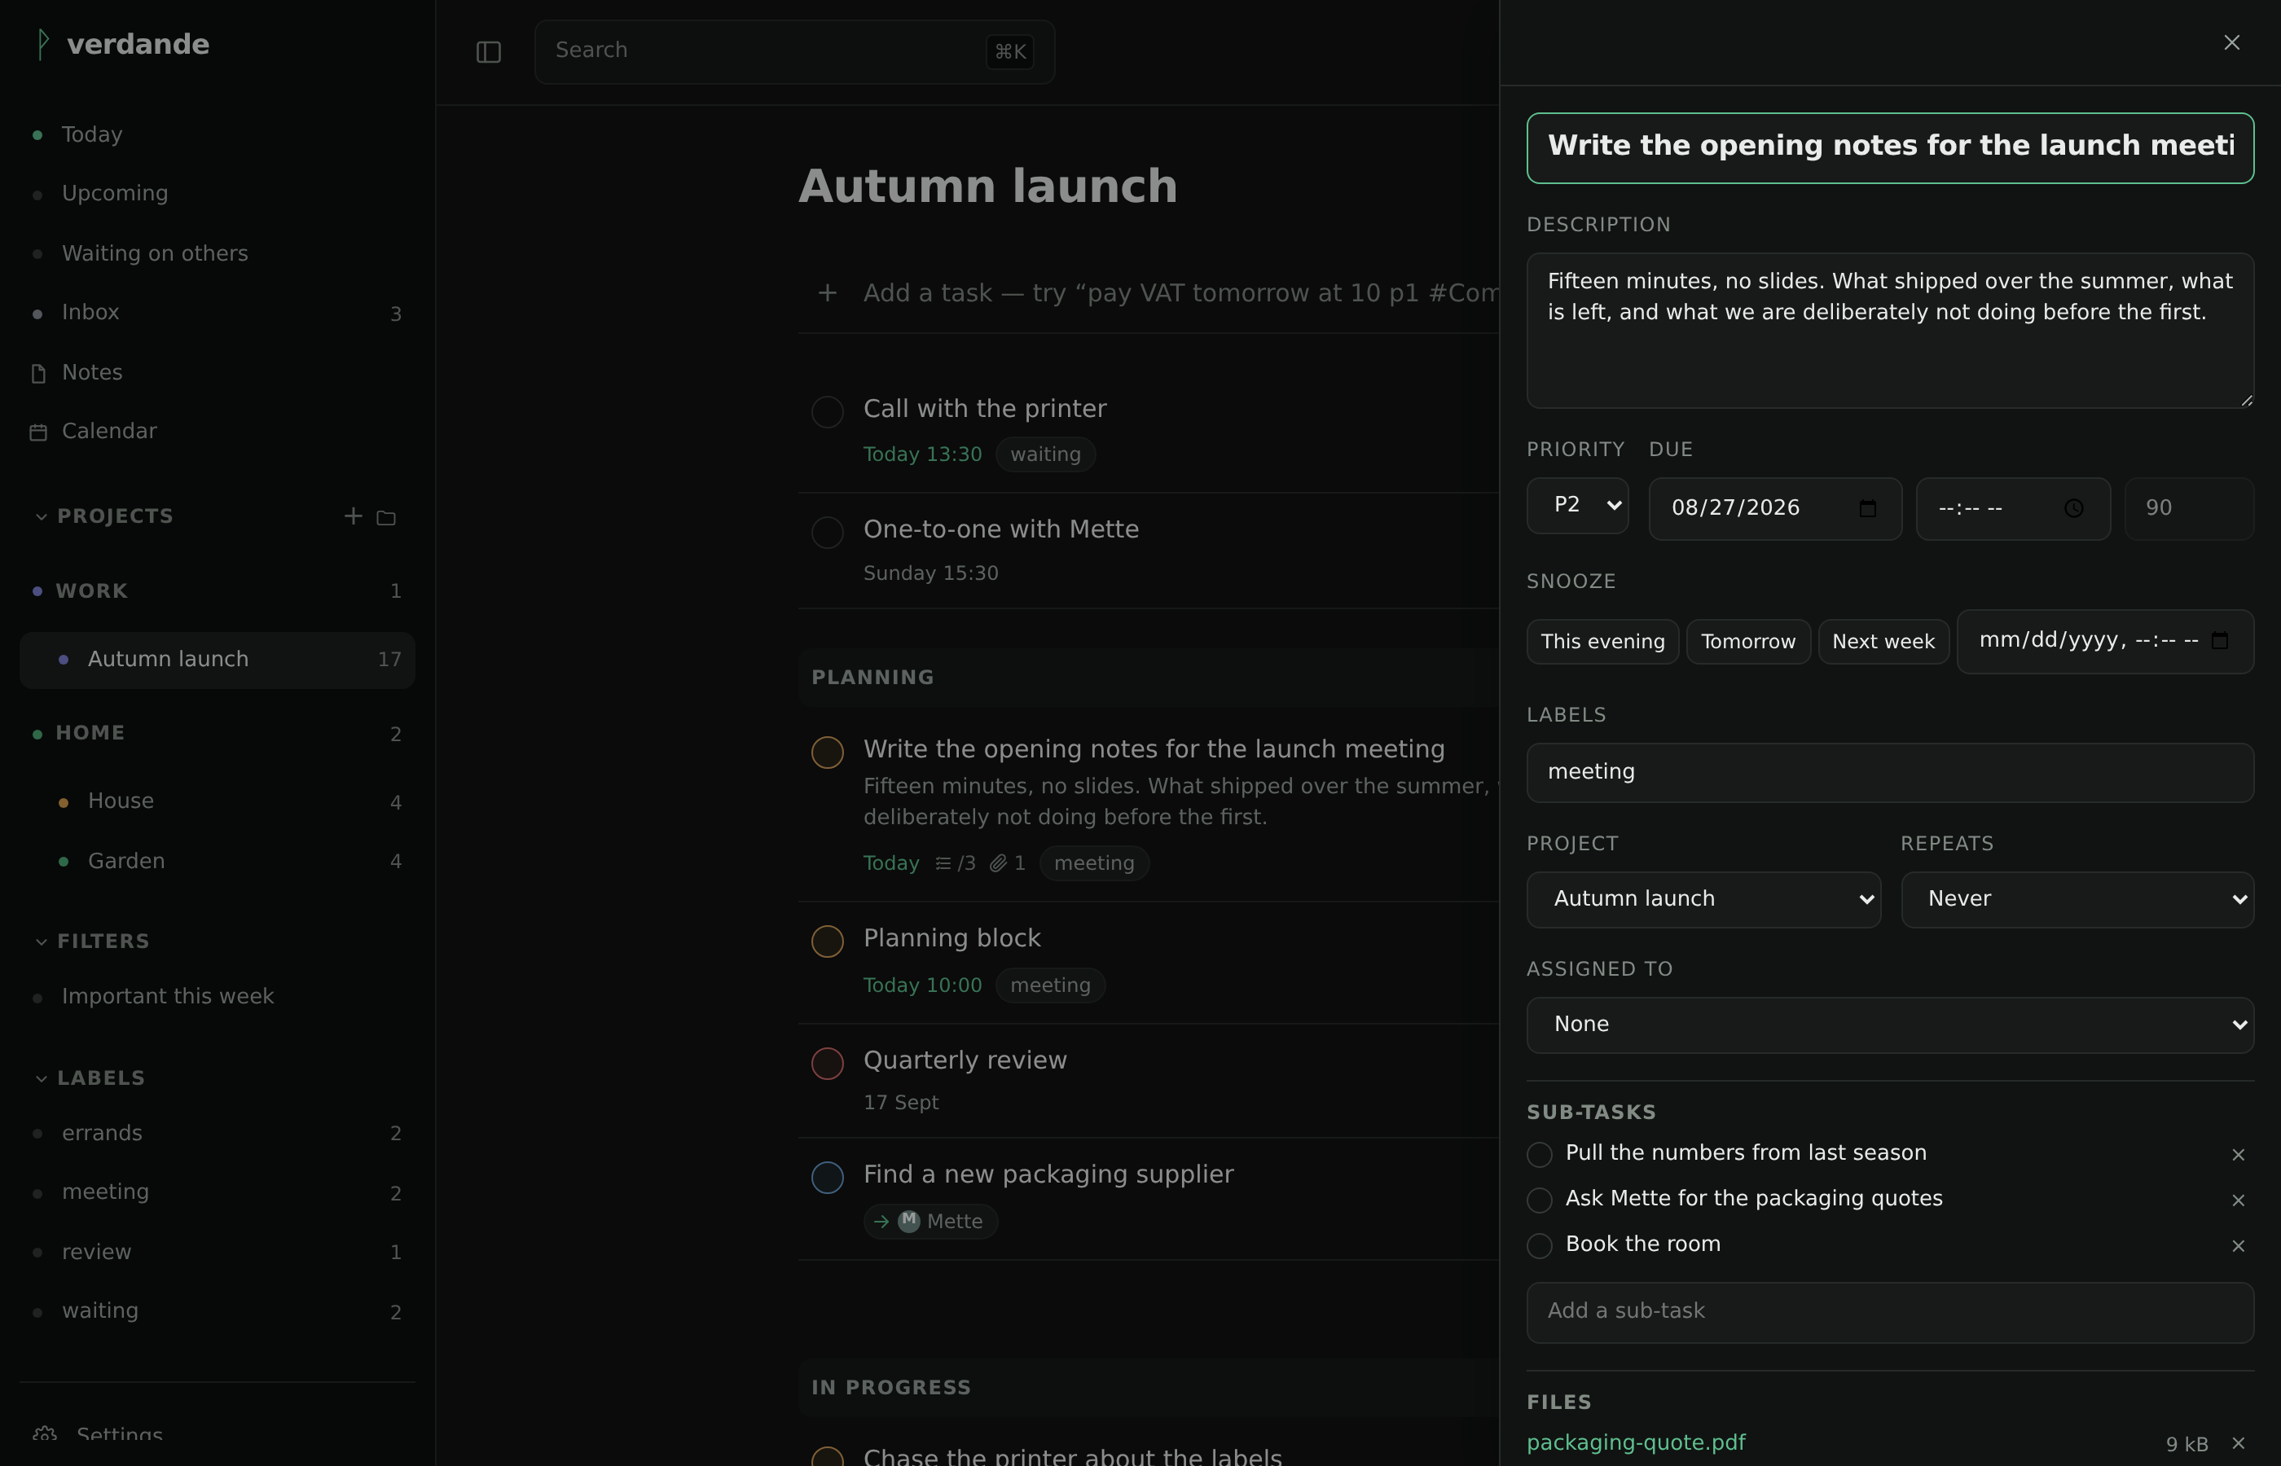Open the due time clock icon
2281x1466 pixels.
click(2073, 508)
